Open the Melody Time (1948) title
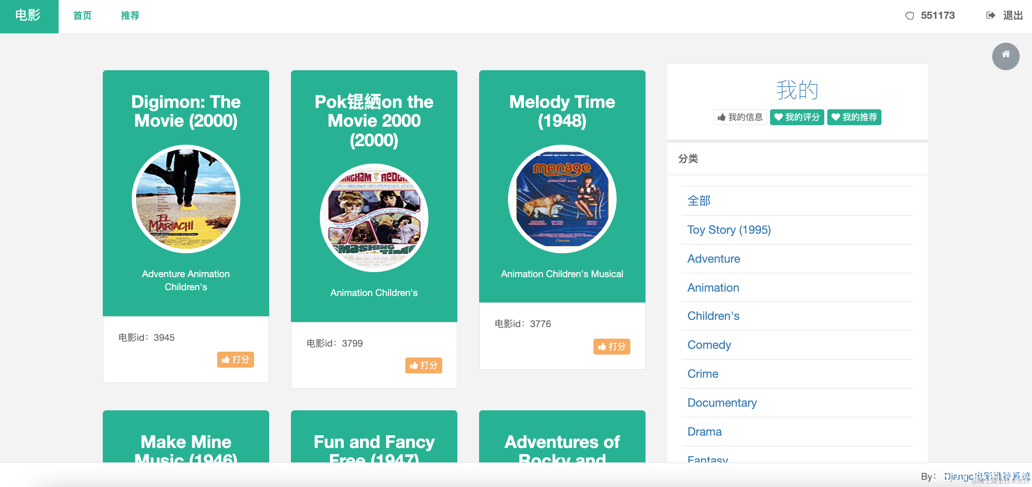 tap(562, 111)
